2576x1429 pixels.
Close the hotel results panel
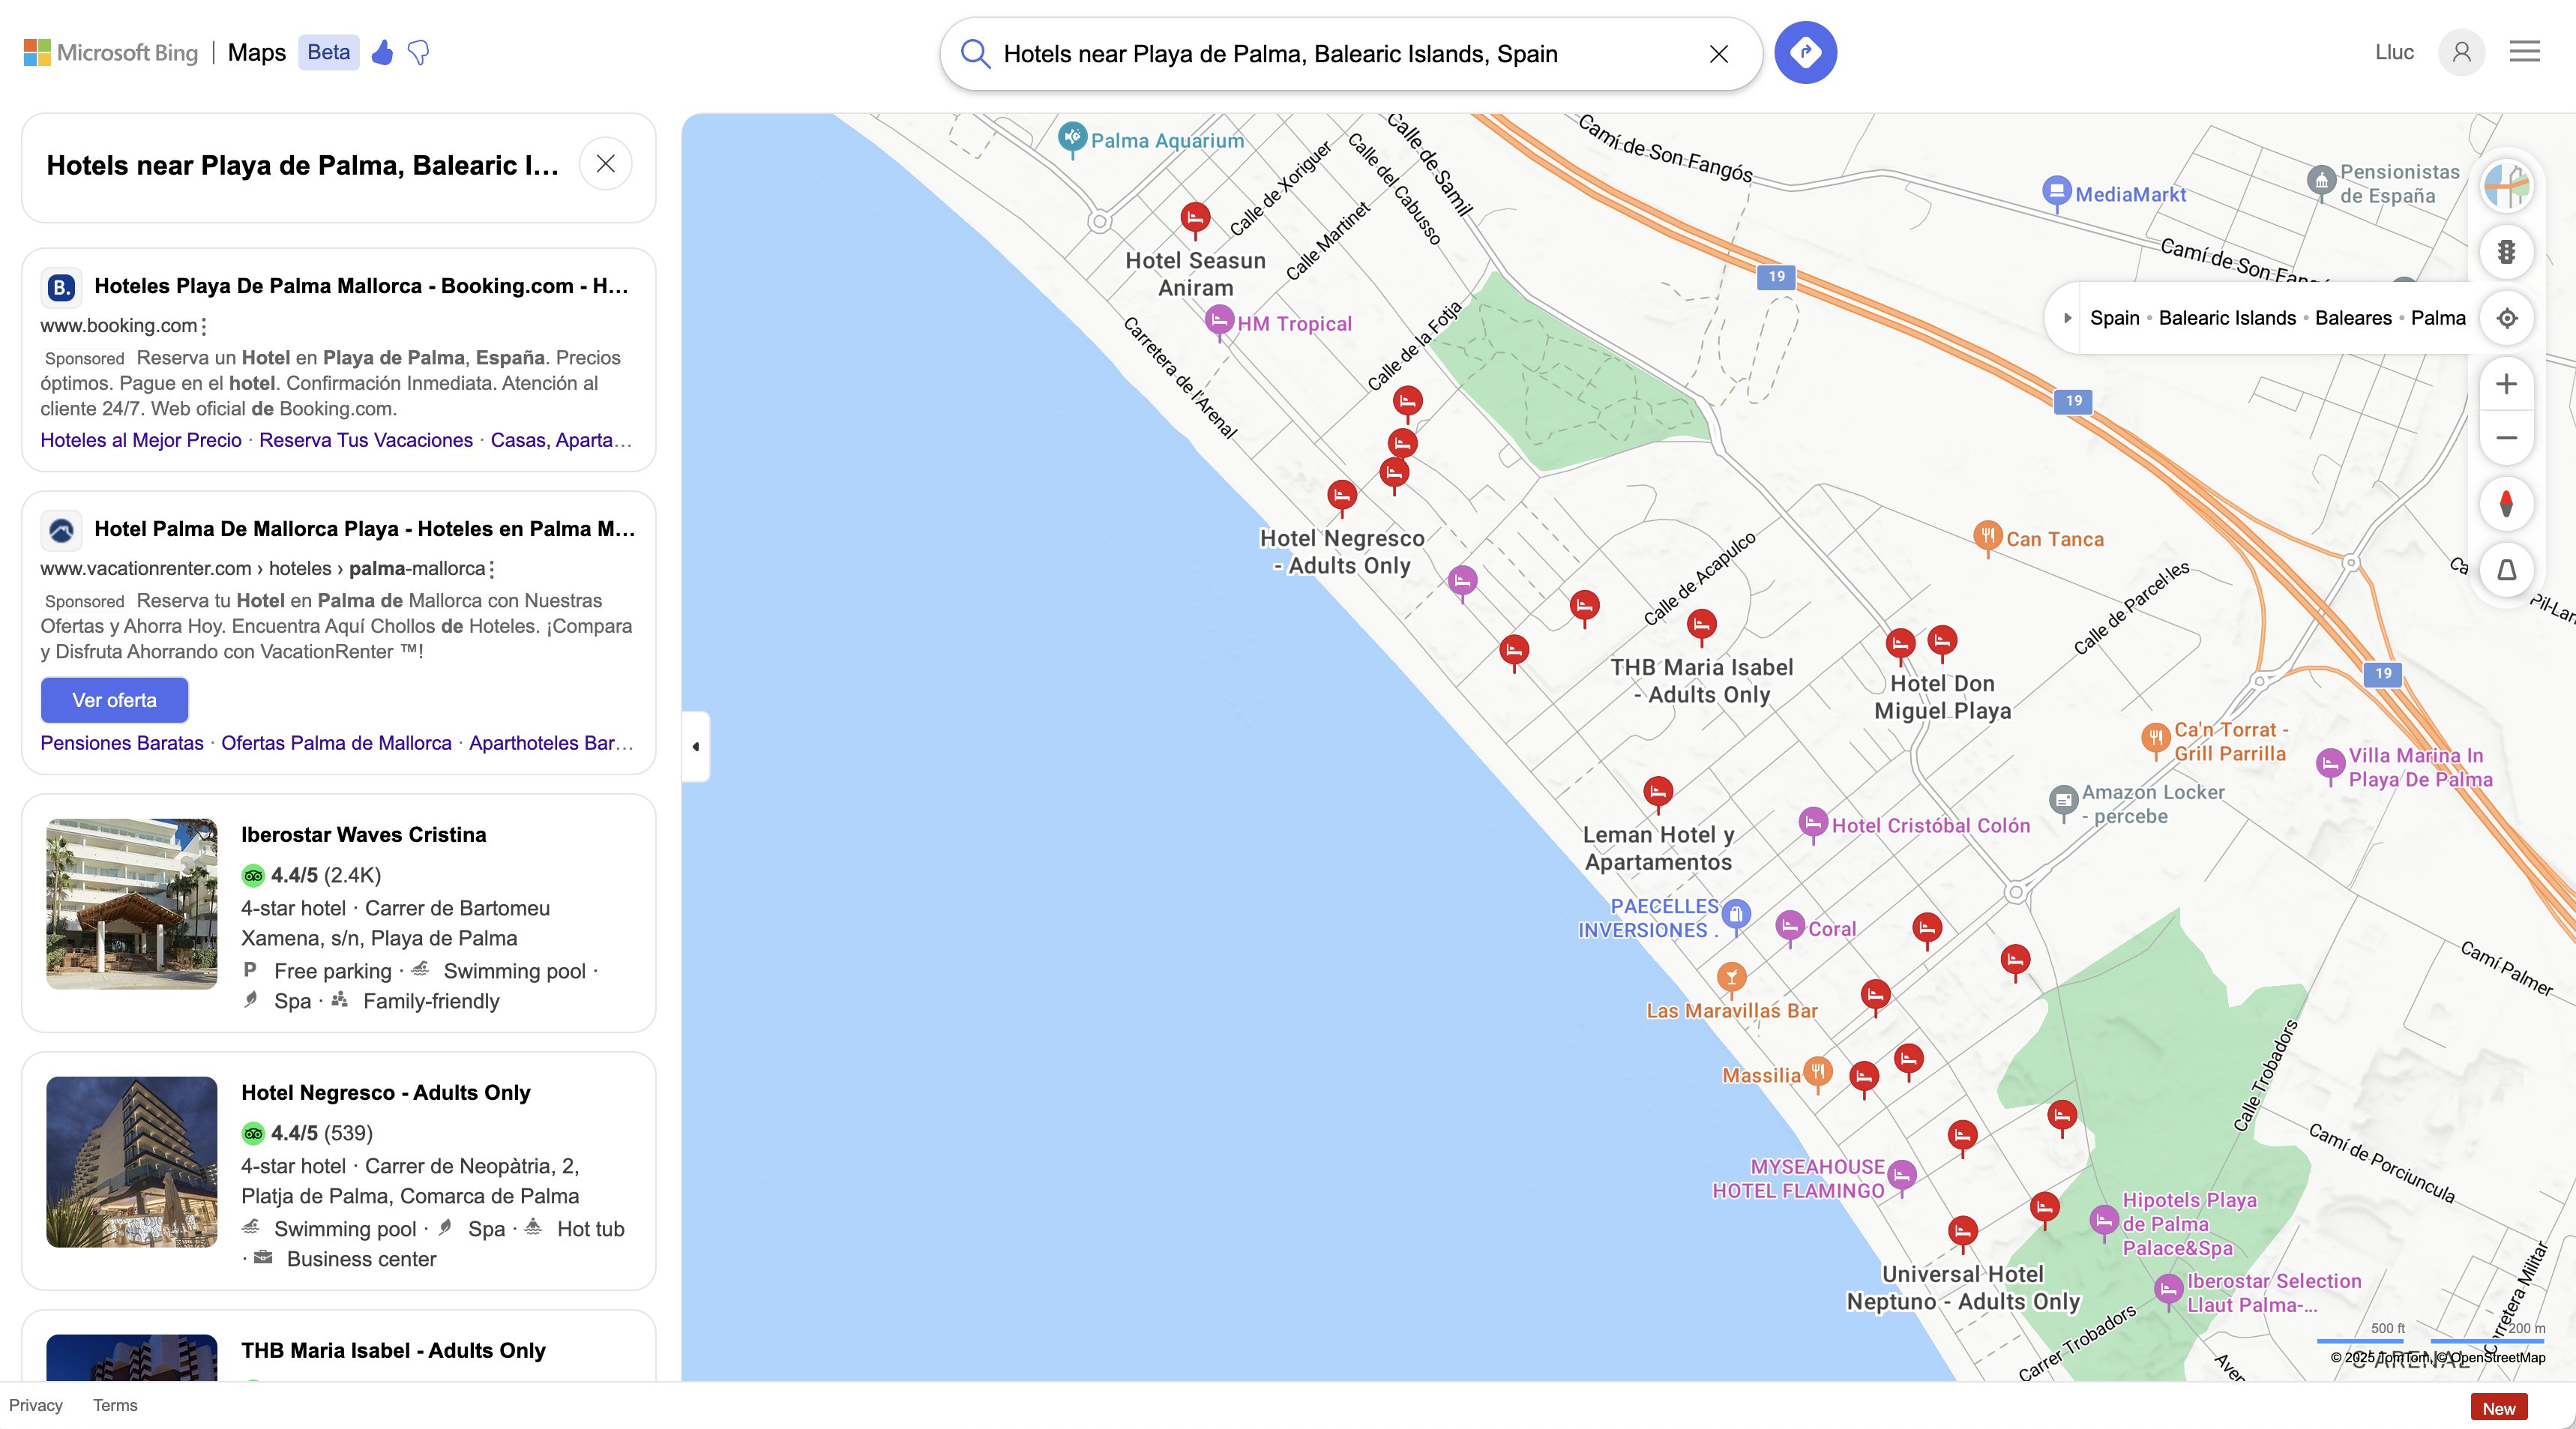606,164
